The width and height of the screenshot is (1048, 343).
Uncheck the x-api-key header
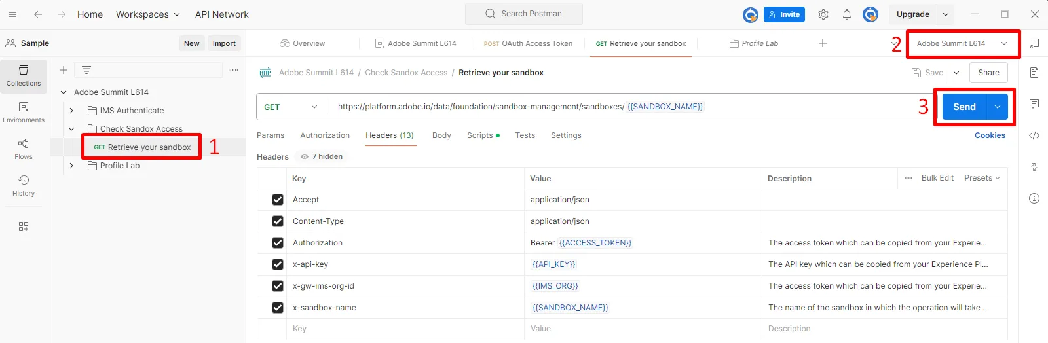pos(278,264)
